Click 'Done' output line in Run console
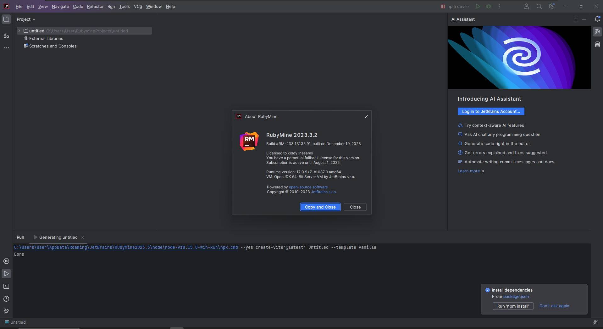Image resolution: width=603 pixels, height=329 pixels. 19,254
